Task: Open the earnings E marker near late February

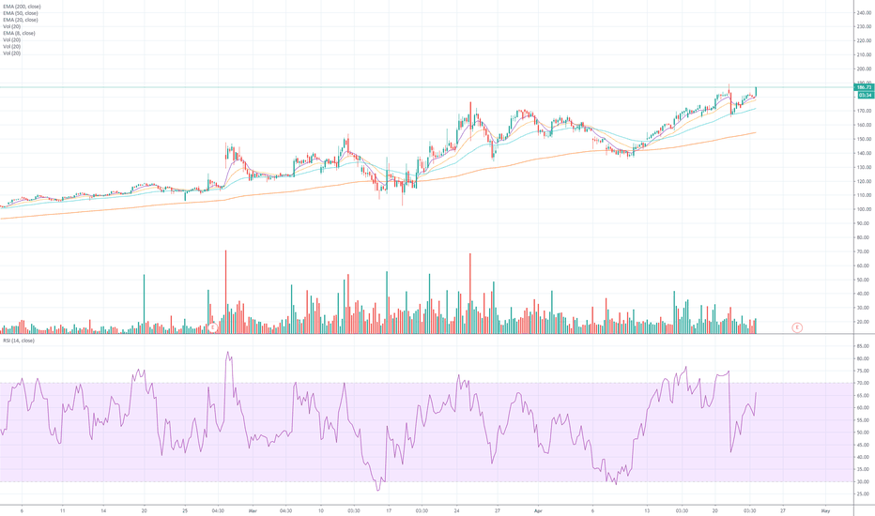Action: tap(212, 327)
